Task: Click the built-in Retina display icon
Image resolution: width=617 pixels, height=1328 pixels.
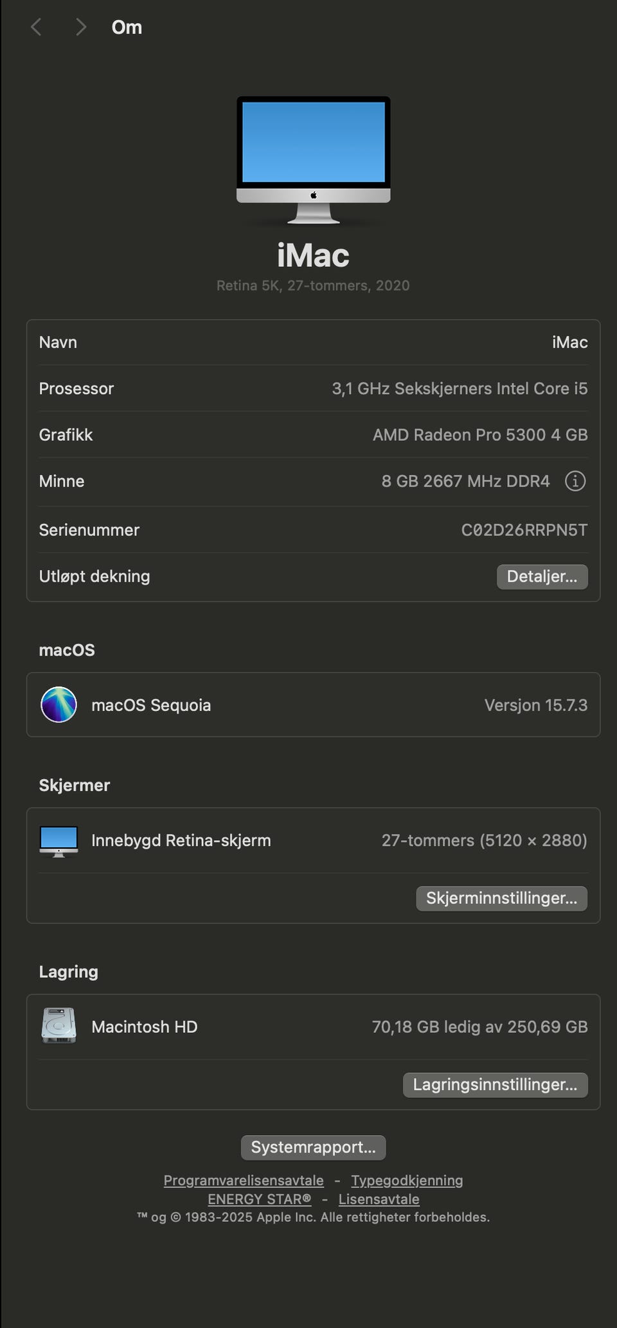Action: click(x=58, y=841)
